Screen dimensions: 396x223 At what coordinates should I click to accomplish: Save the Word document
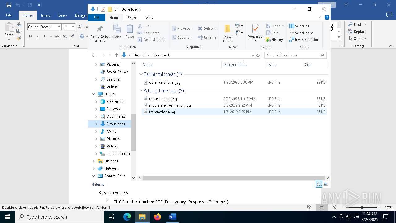pyautogui.click(x=9, y=5)
